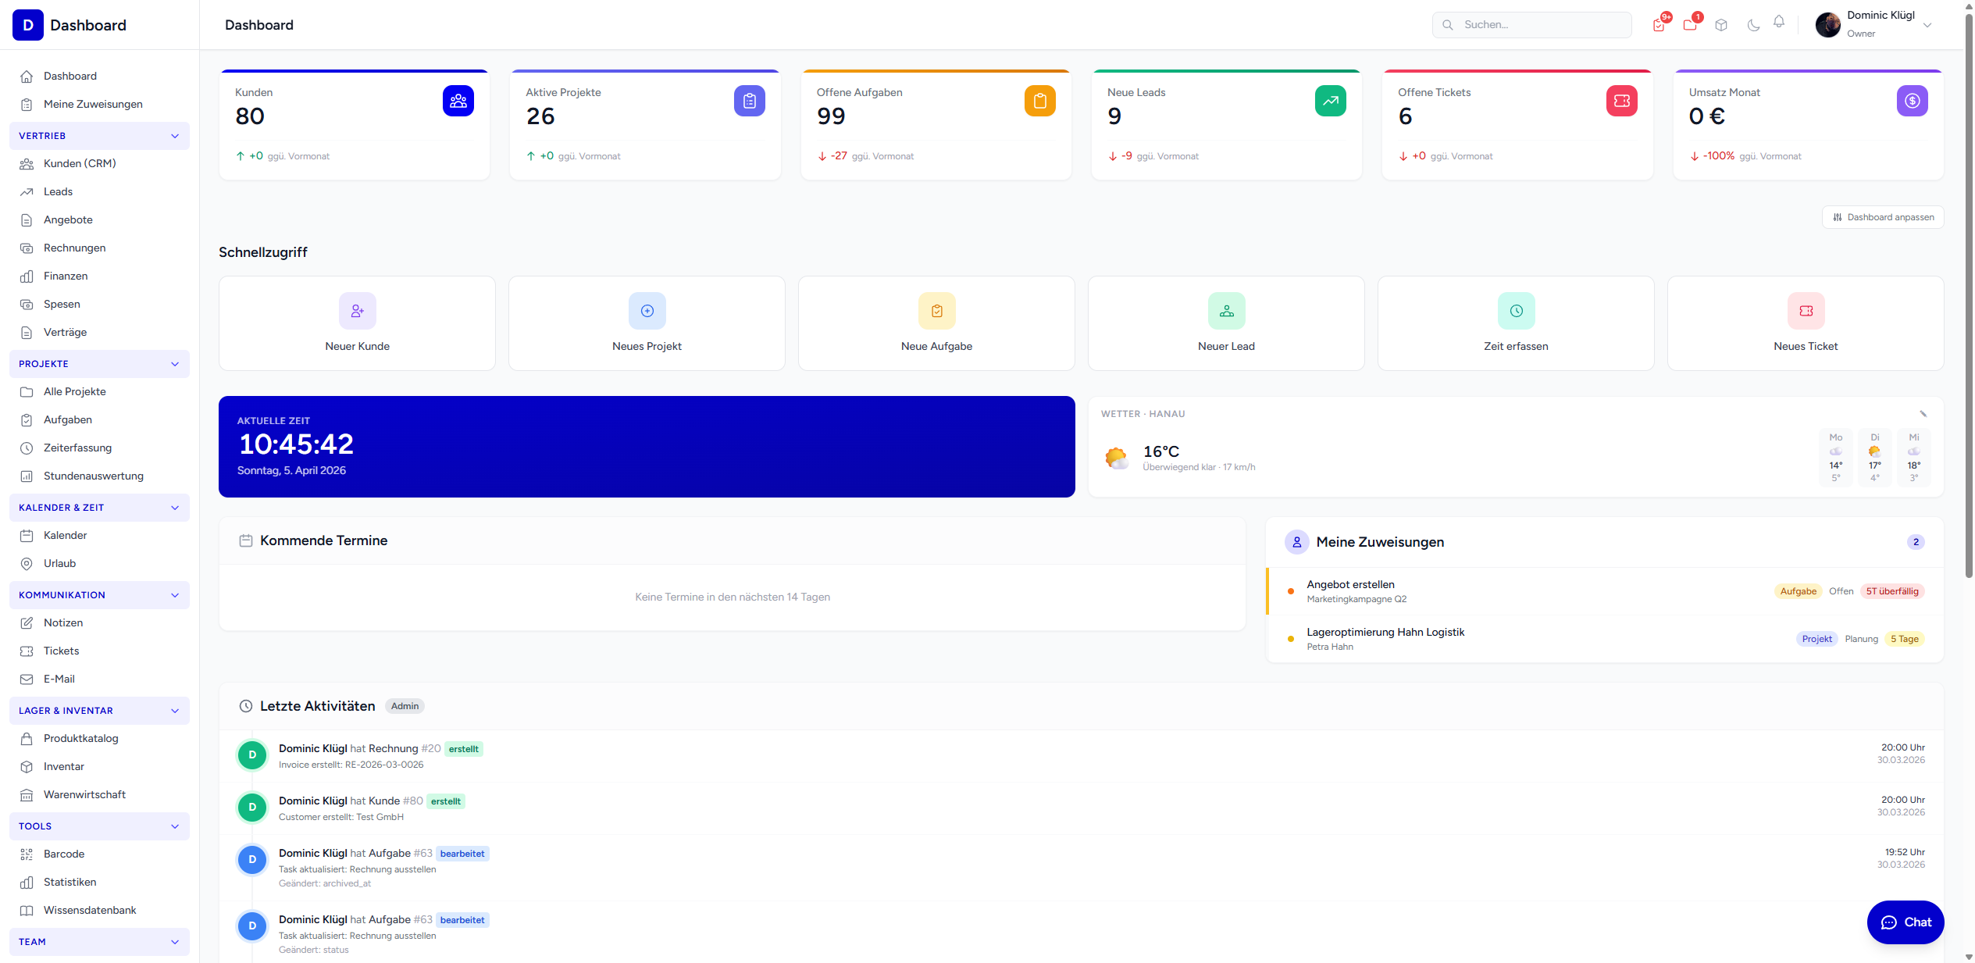Image resolution: width=1975 pixels, height=963 pixels.
Task: Click the Neuer Lead quick access icon
Action: pos(1226,310)
